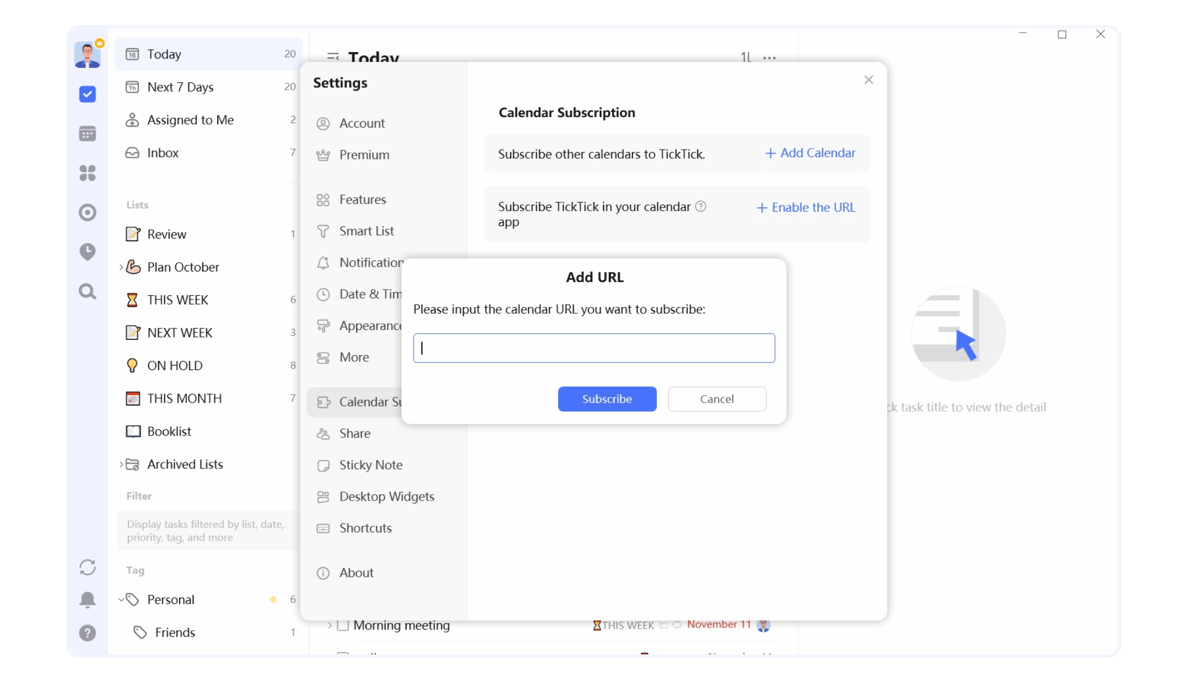Check the Morning meeting task checkbox

tap(343, 625)
